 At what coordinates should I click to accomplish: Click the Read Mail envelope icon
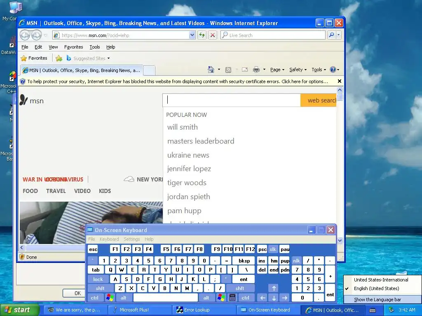coord(245,70)
